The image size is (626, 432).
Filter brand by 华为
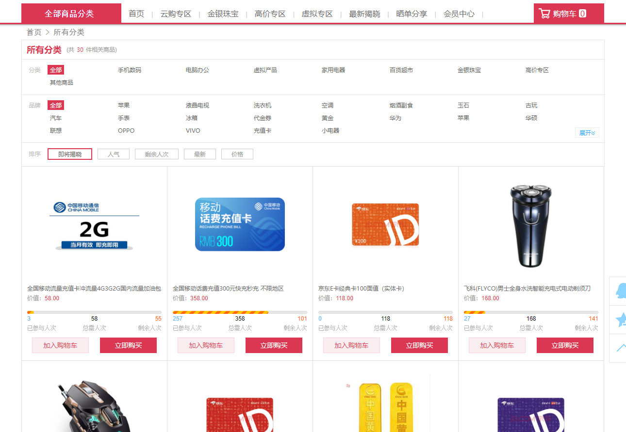click(395, 118)
